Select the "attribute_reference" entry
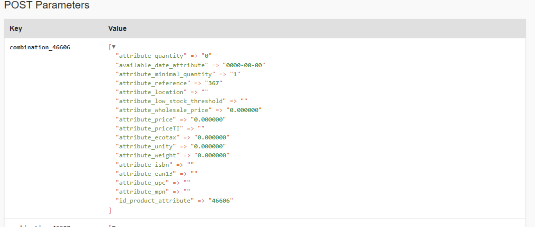This screenshot has height=227, width=535. tap(153, 83)
